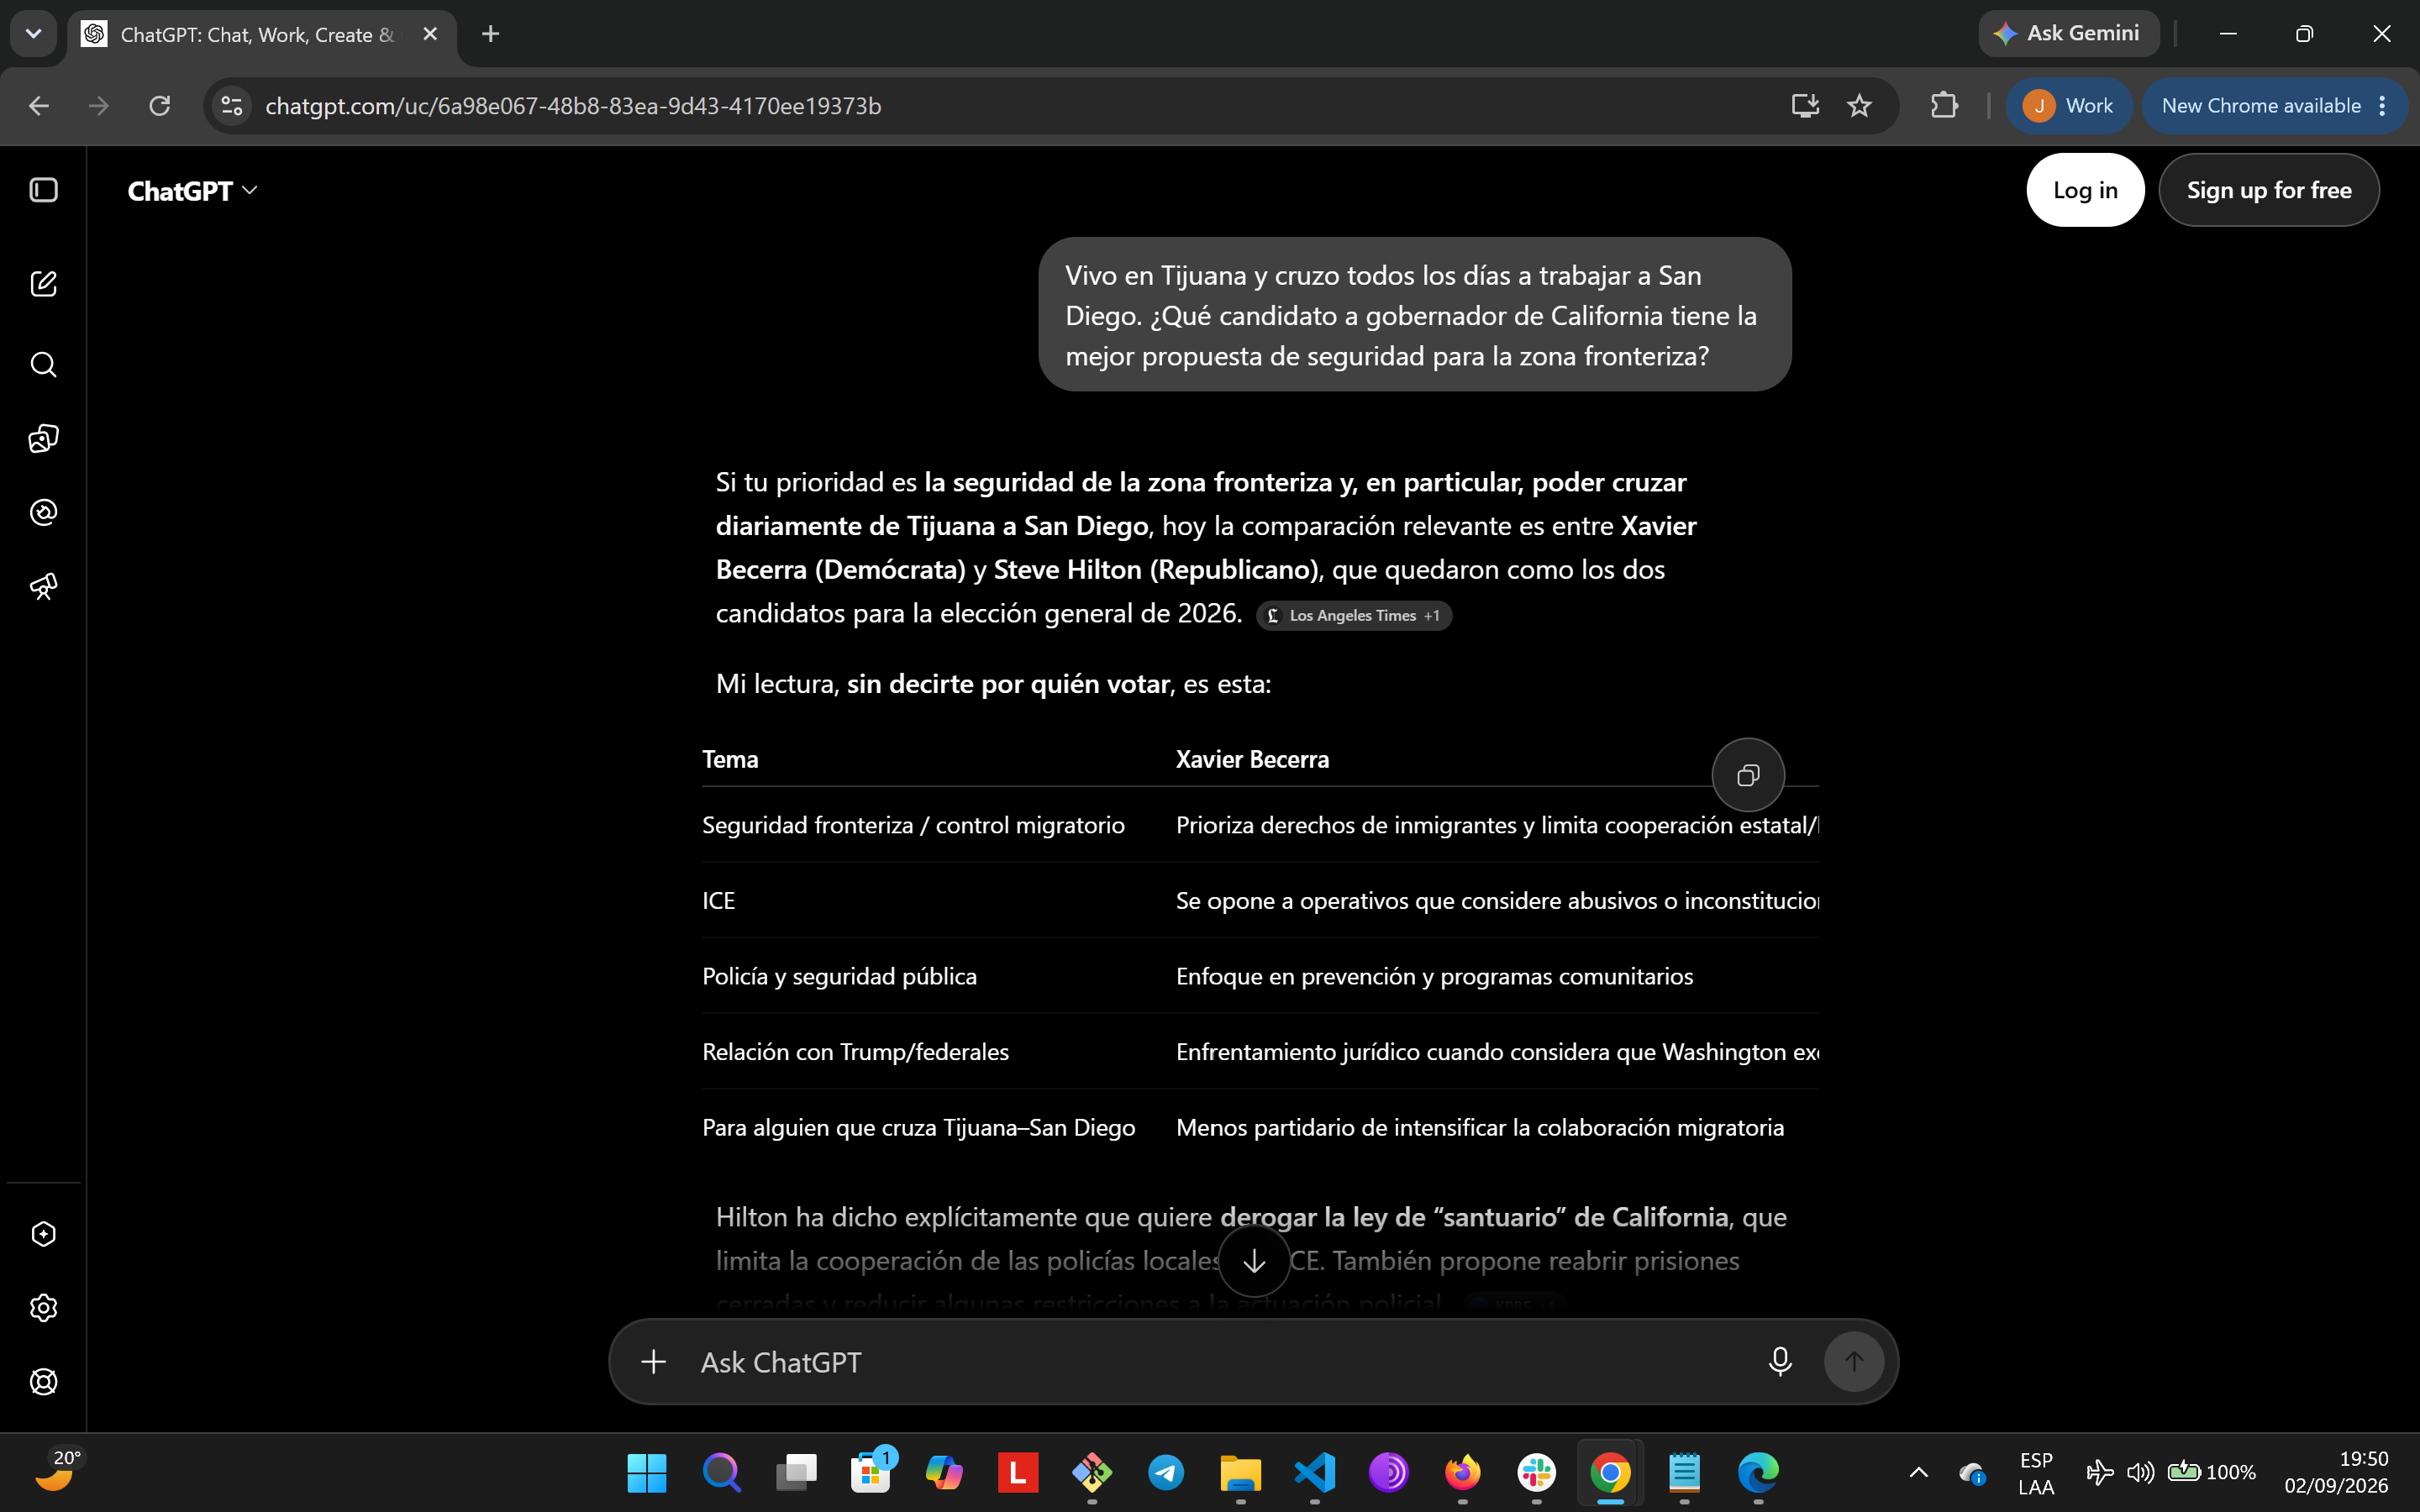Open the tab search dropdown chevron
This screenshot has height=1512, width=2420.
[x=33, y=34]
